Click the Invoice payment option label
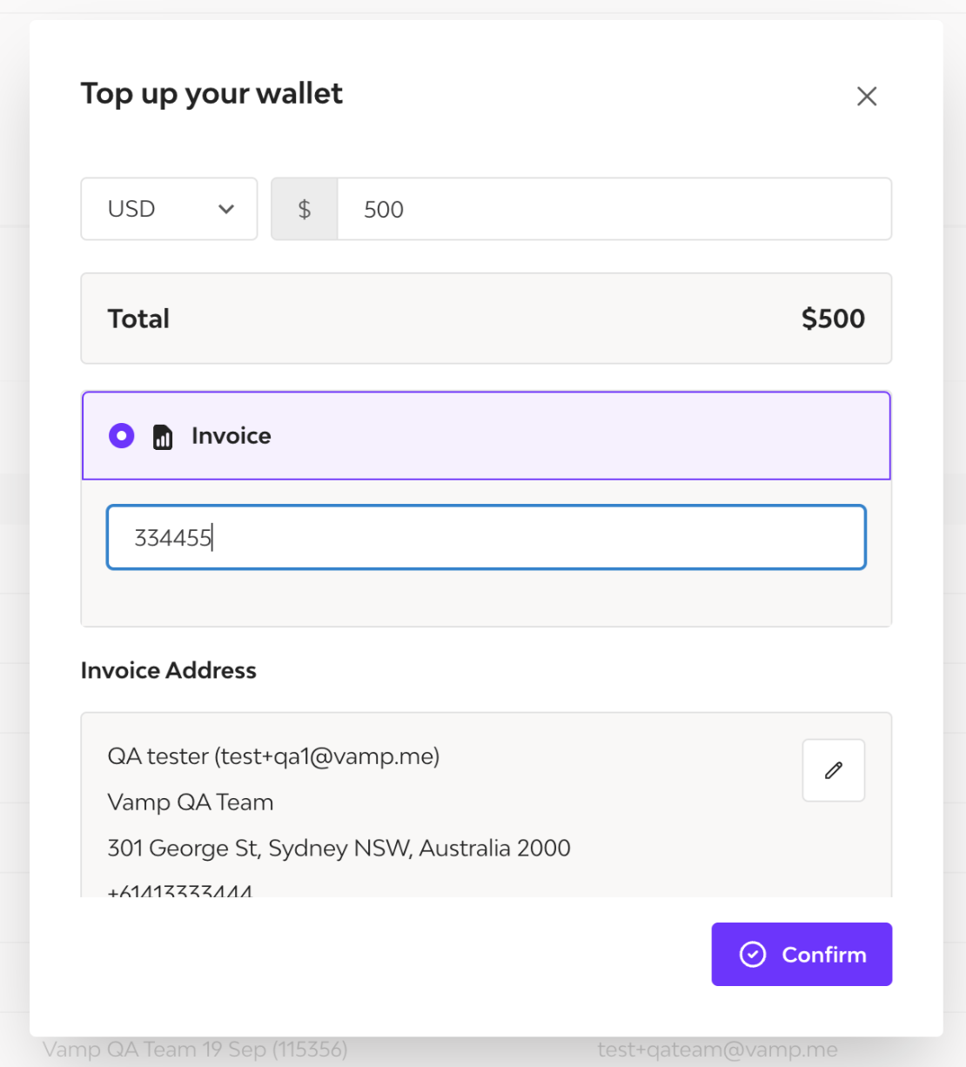 click(x=231, y=436)
